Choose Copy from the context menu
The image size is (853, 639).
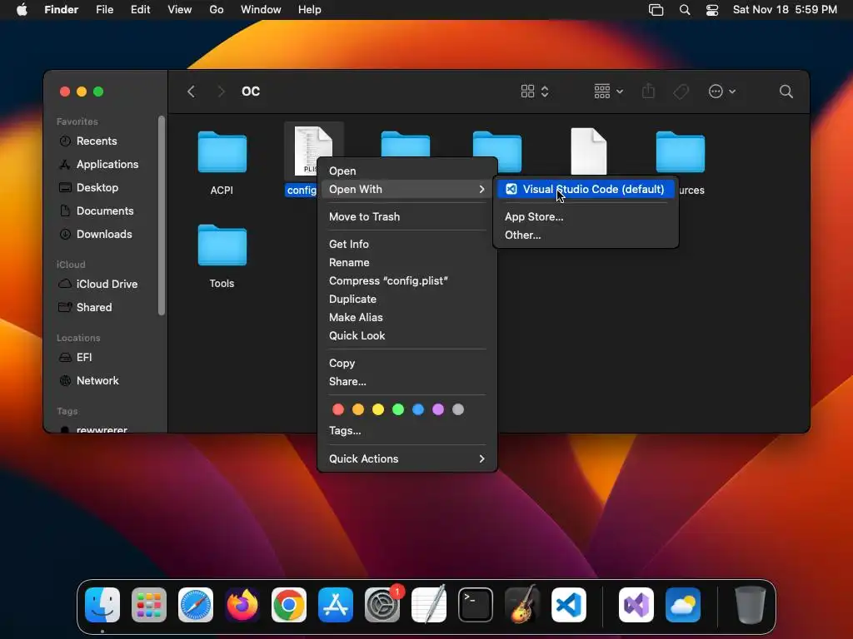click(407, 364)
